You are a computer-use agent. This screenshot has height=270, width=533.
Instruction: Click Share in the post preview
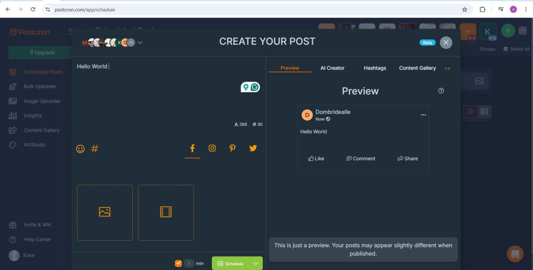click(408, 159)
